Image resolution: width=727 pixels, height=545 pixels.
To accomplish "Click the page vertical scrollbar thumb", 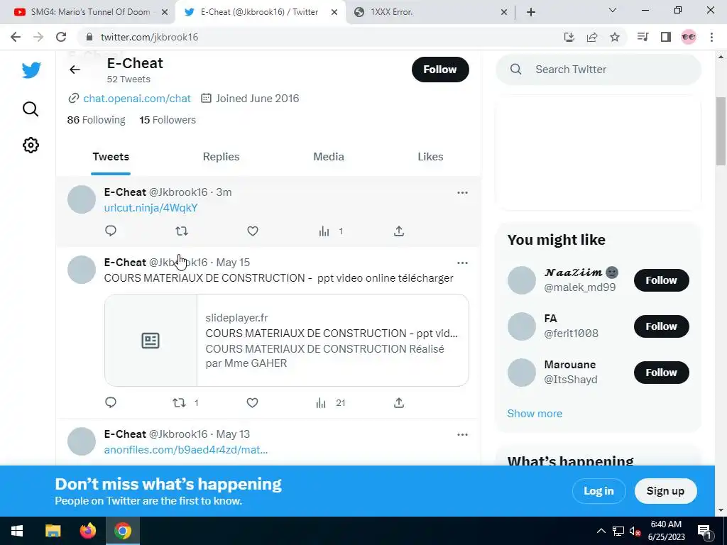I will 721,131.
